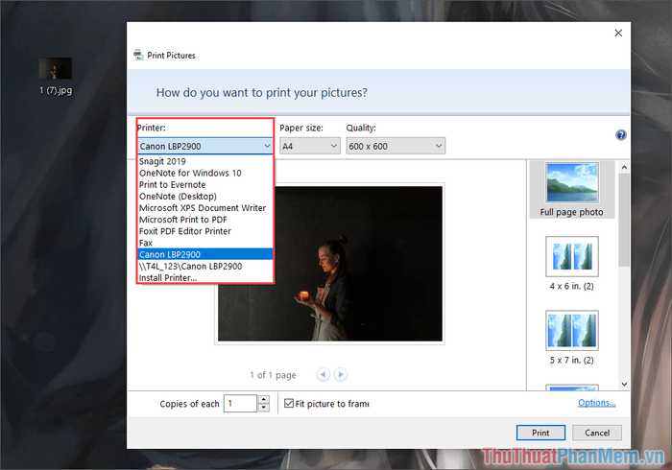Click the photo print preview
672x470 pixels.
coord(329,264)
